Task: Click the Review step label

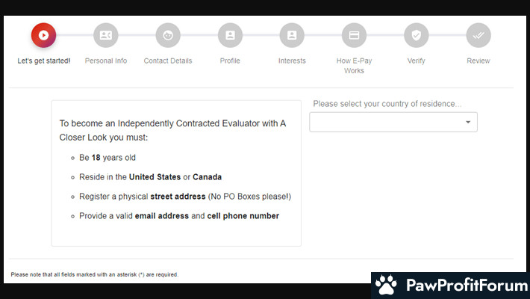Action: 478,61
